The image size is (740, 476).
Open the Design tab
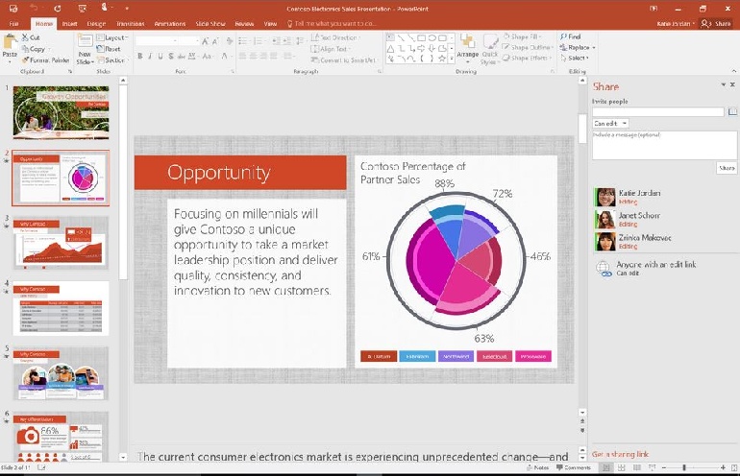click(x=96, y=24)
